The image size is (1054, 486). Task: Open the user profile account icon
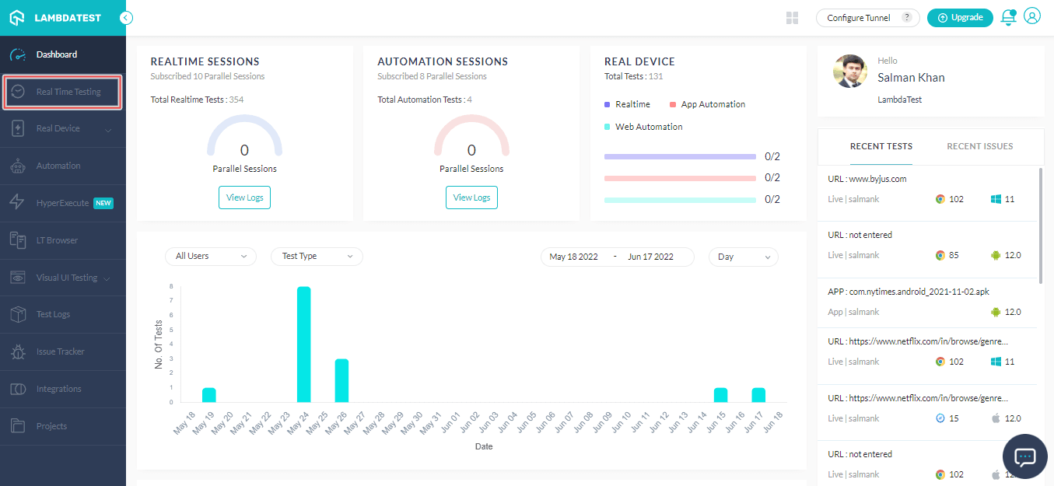point(1032,16)
